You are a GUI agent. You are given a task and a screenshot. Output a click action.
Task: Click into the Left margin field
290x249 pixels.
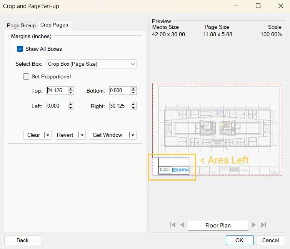point(57,106)
